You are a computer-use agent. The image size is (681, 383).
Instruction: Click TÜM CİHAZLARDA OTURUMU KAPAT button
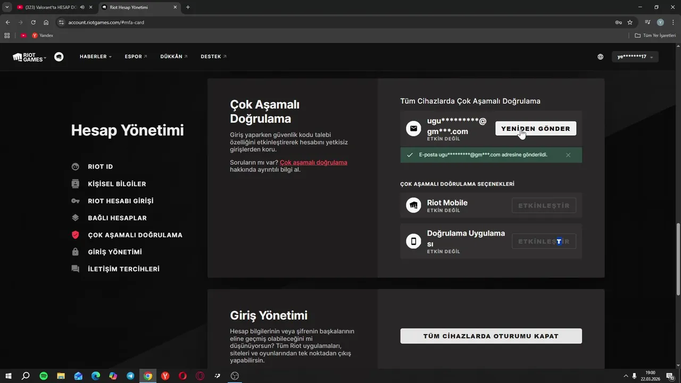point(491,336)
